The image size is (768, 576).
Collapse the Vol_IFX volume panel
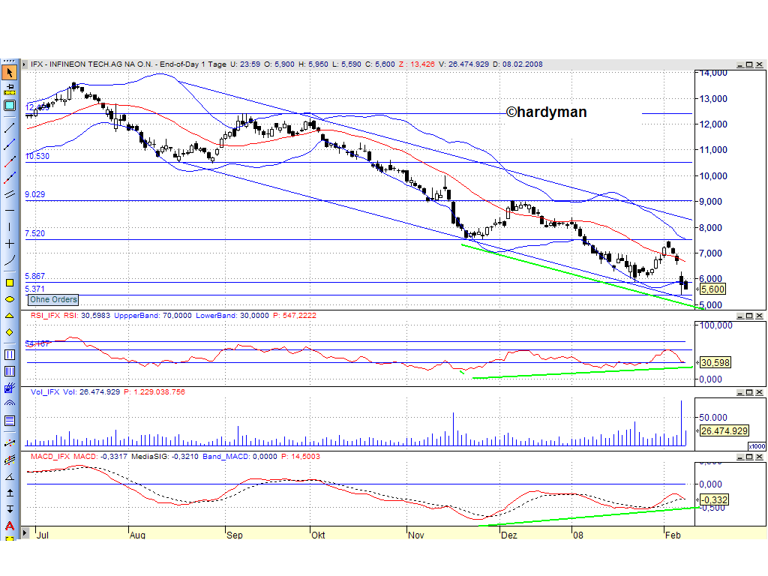[x=739, y=391]
